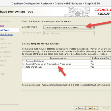The width and height of the screenshot is (111, 111).
Task: Open the Configuration type dropdown
Action: pos(69,33)
